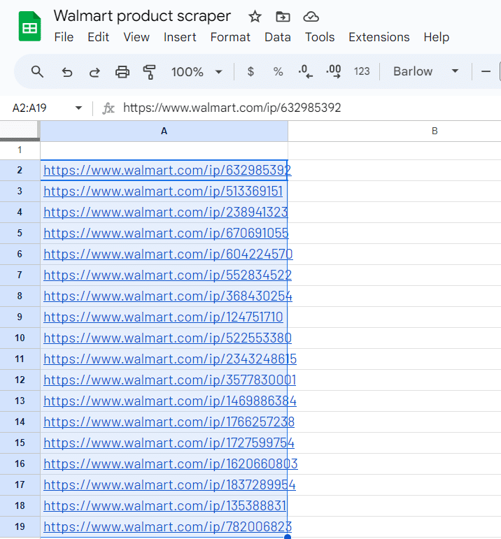Click the 123 more formats button
The height and width of the screenshot is (539, 501).
[x=362, y=71]
